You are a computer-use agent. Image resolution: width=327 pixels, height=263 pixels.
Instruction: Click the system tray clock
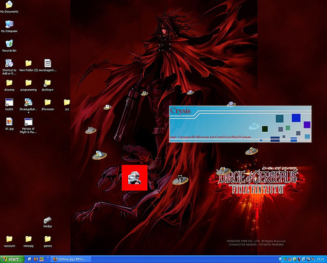320,259
